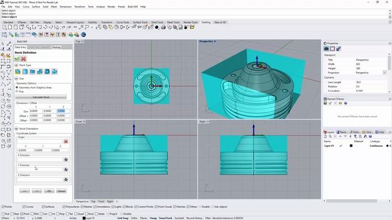Pick the Z Direction with its selector icon
The width and height of the screenshot is (392, 220).
tap(66, 179)
